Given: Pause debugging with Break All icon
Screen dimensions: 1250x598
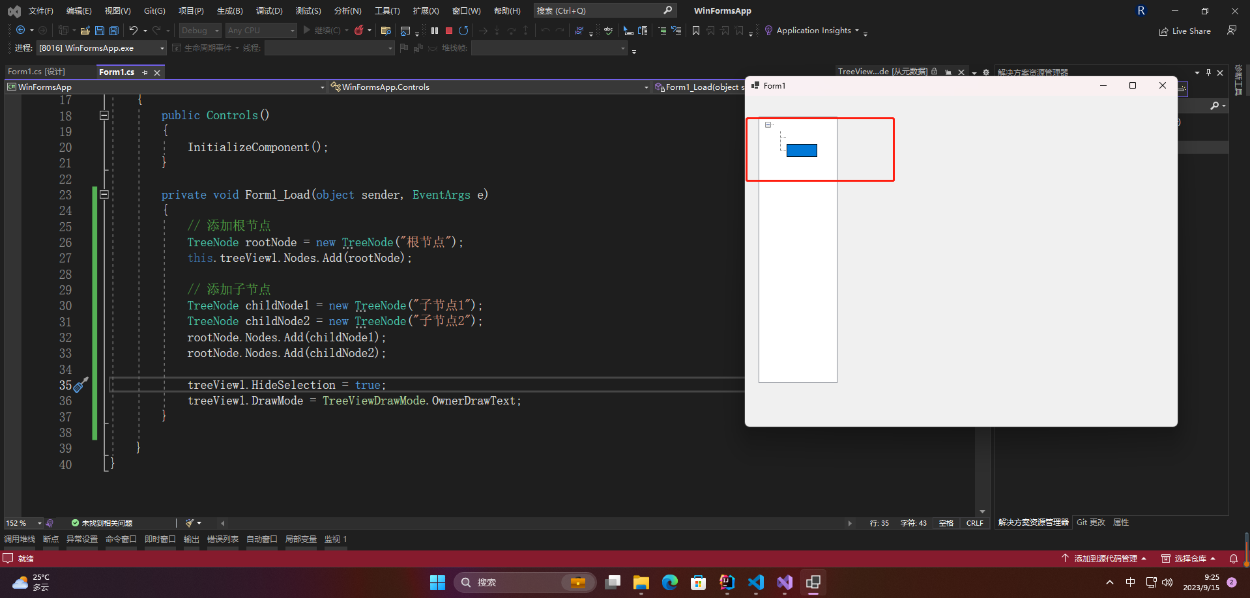Looking at the screenshot, I should point(435,30).
